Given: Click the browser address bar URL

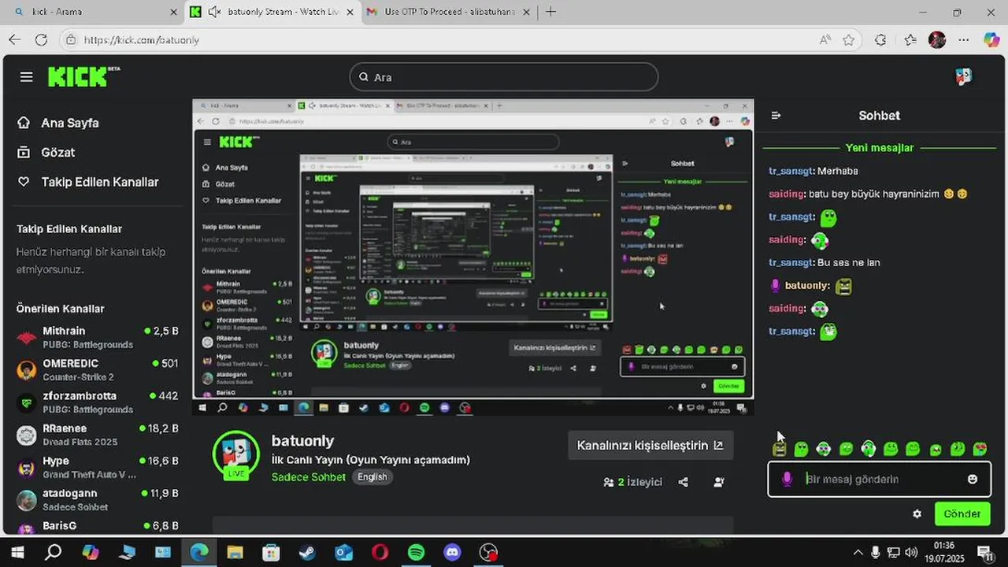Looking at the screenshot, I should pos(141,39).
